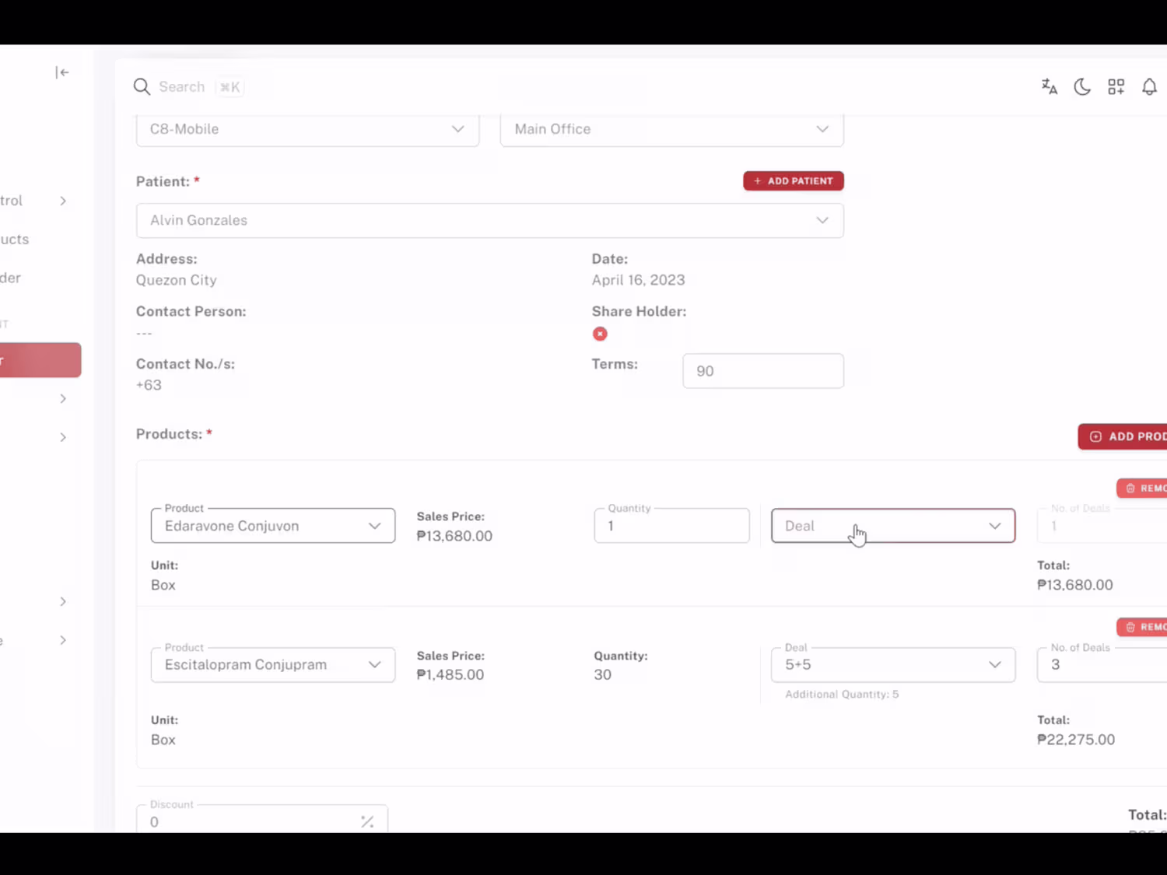The height and width of the screenshot is (875, 1167).
Task: Open the language translation icon
Action: point(1050,86)
